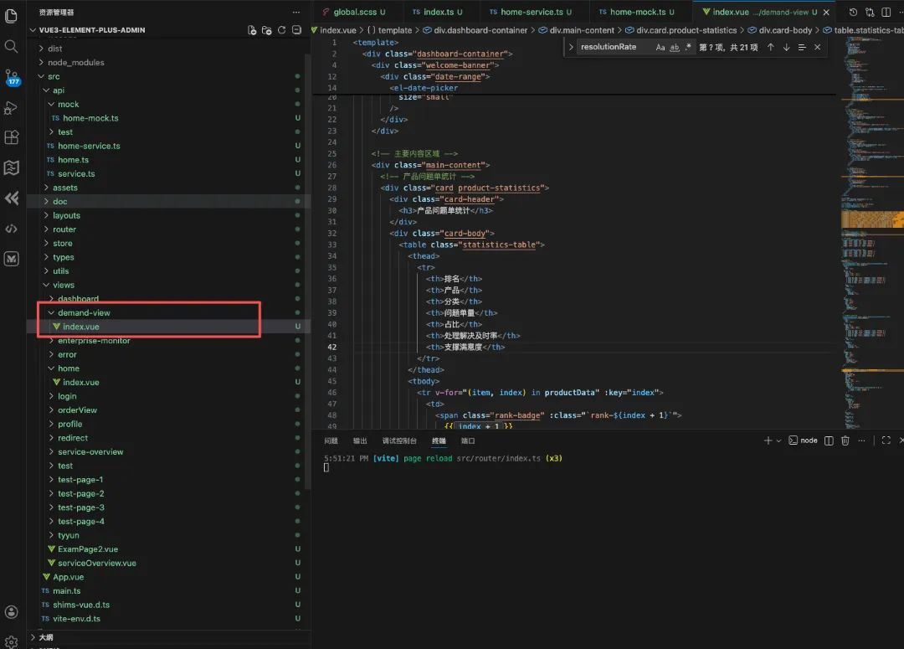This screenshot has height=649, width=904.
Task: Switch to global.scss tab
Action: coord(354,12)
